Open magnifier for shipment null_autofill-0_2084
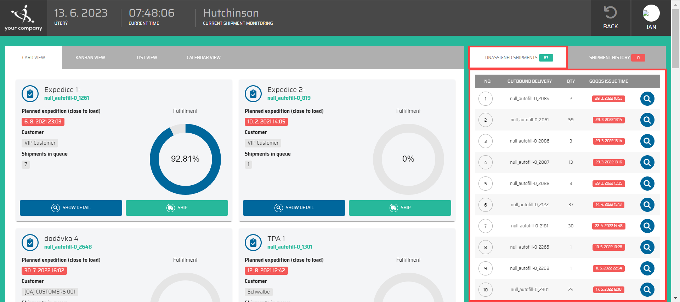The height and width of the screenshot is (302, 680). tap(647, 99)
